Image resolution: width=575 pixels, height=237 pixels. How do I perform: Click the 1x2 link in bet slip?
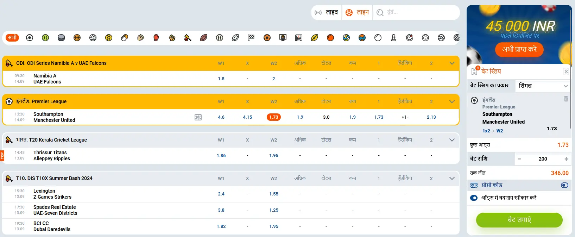(486, 131)
